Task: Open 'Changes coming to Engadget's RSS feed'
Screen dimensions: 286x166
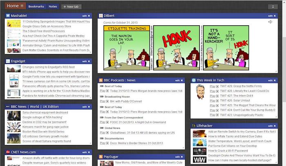Action: [49, 67]
